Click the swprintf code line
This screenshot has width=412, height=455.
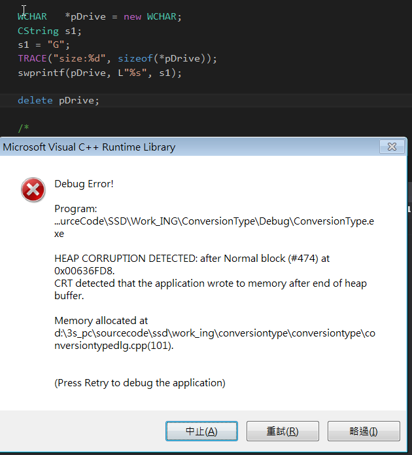(100, 73)
